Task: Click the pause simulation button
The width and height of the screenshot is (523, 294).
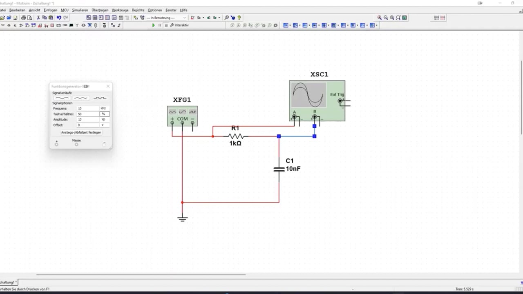Action: (160, 25)
